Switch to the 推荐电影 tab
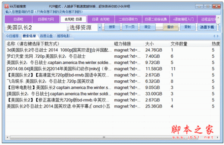 click(x=63, y=36)
